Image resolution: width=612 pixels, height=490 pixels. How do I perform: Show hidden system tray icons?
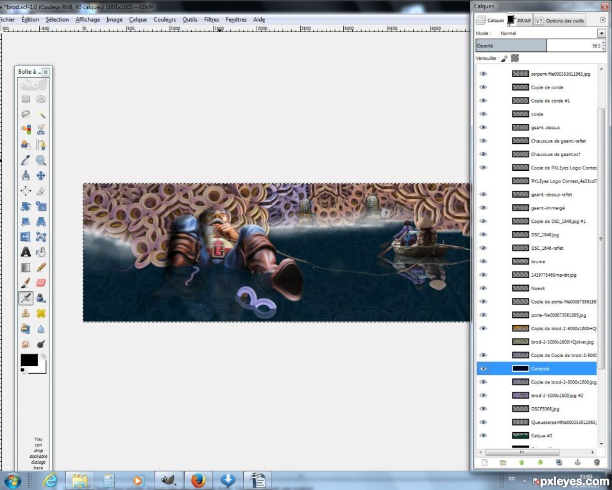525,480
